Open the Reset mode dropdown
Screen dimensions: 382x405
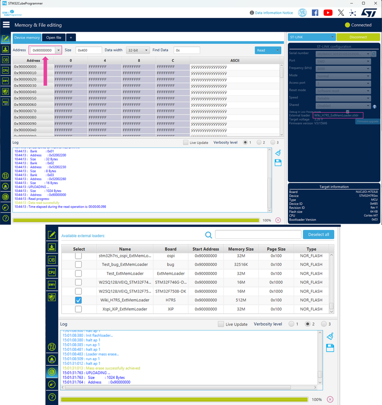click(x=343, y=91)
